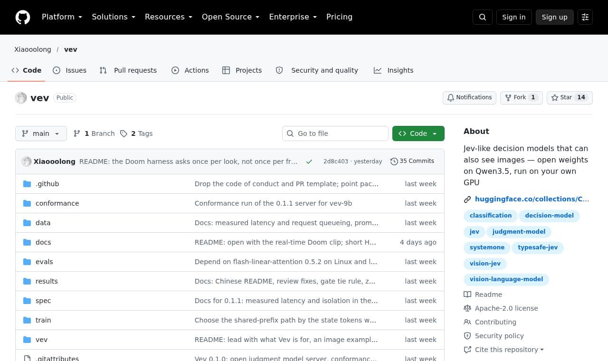Viewport: 608px width, 361px height.
Task: Select the decision-model topic tag
Action: pos(549,216)
